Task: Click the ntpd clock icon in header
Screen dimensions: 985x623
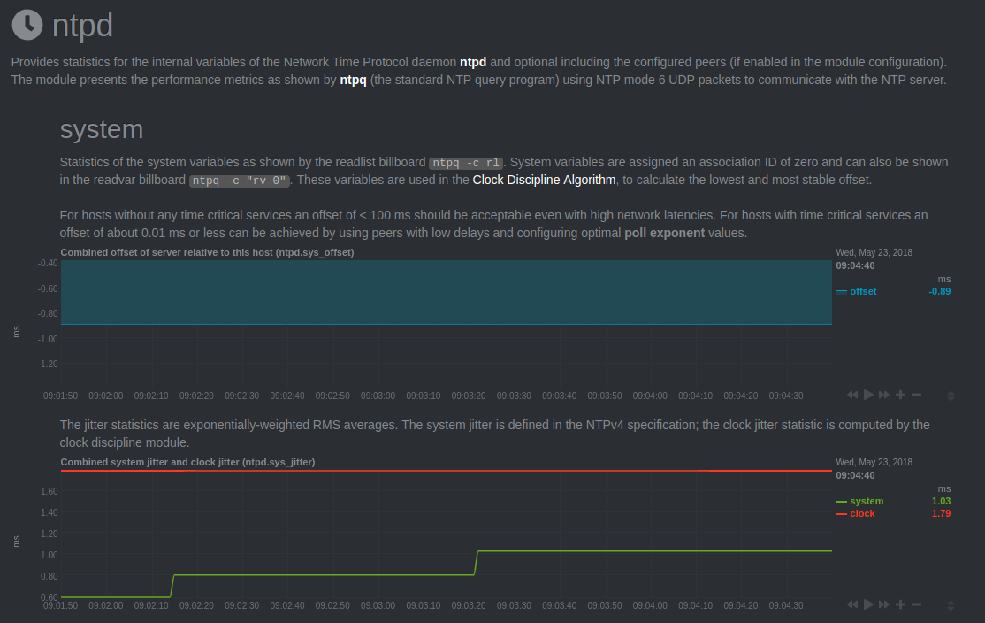Action: [x=27, y=25]
